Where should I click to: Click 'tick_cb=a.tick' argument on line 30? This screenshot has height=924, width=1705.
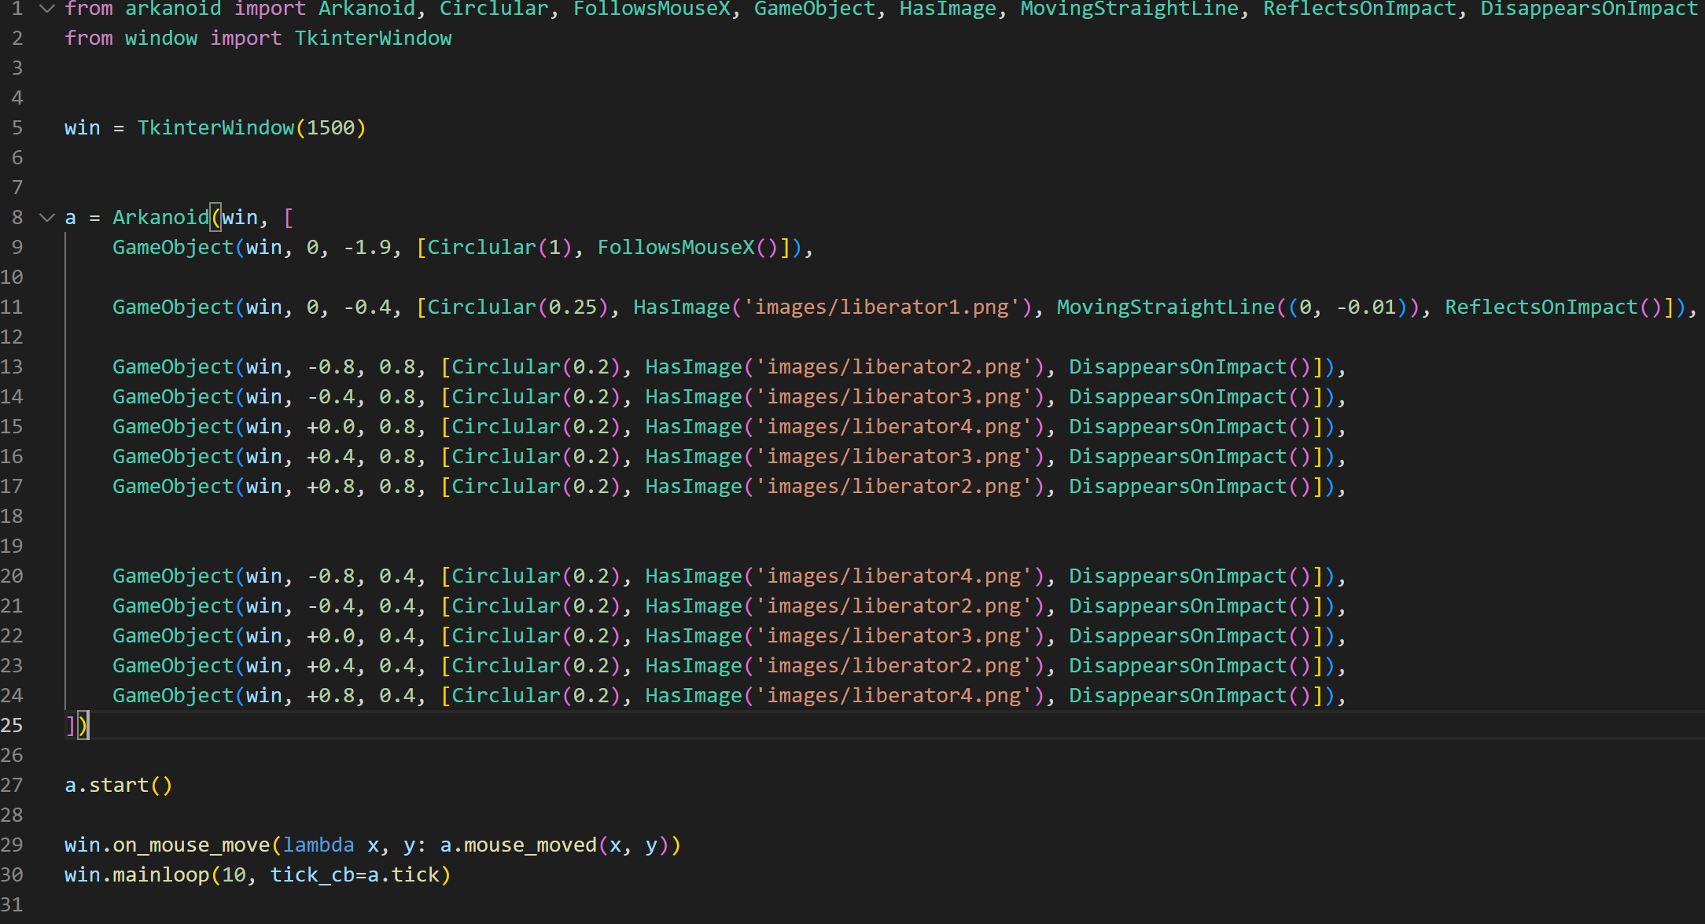click(x=355, y=875)
